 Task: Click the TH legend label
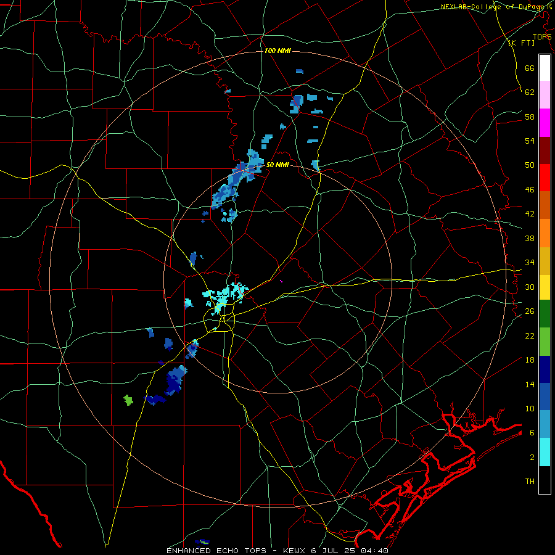pyautogui.click(x=530, y=482)
